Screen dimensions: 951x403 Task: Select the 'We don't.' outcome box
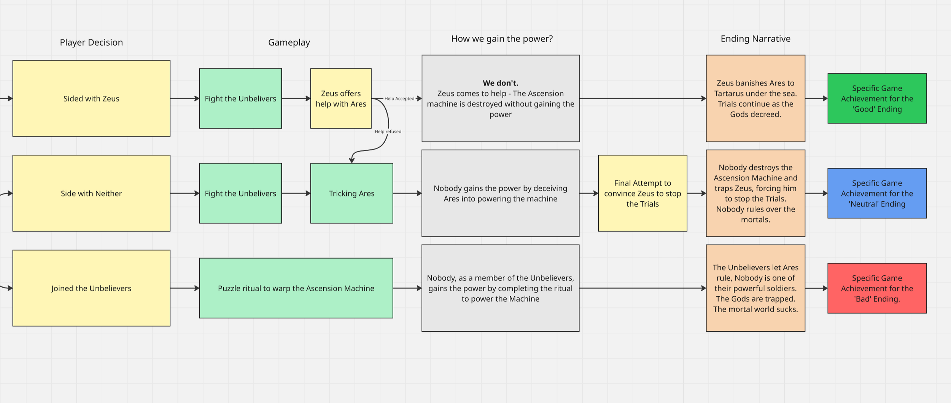point(500,98)
